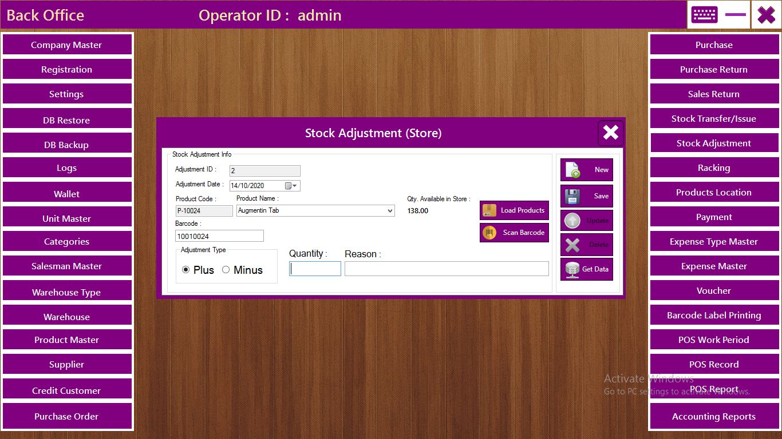Image resolution: width=782 pixels, height=439 pixels.
Task: Go to Settings
Action: [67, 94]
